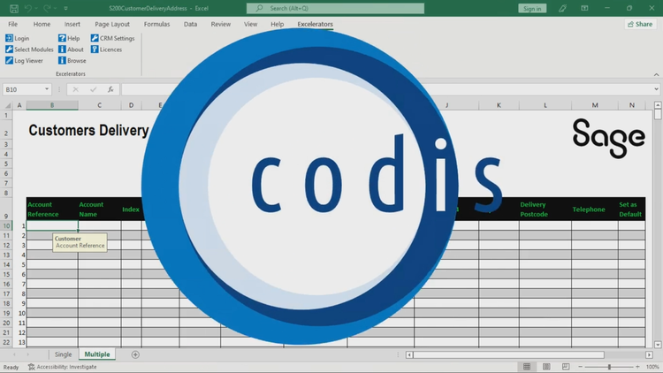Click the scroll up arrow of vertical scrollbar
Image resolution: width=663 pixels, height=373 pixels.
click(x=658, y=105)
